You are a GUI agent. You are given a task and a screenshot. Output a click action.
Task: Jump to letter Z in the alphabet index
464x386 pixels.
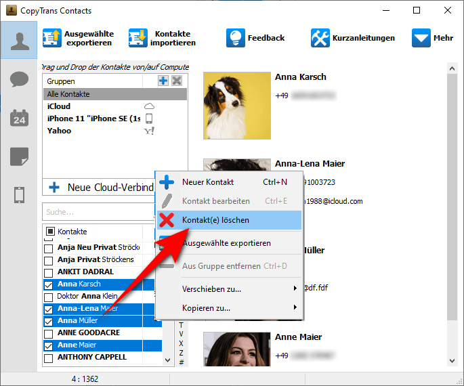pyautogui.click(x=181, y=353)
